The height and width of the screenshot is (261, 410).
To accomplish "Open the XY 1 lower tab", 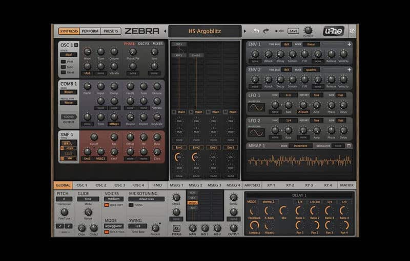I will coord(271,185).
